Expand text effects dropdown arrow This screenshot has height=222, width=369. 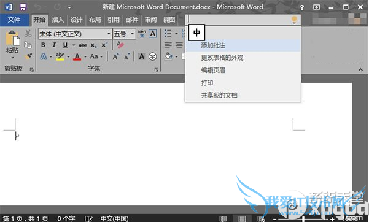pyautogui.click(x=50, y=56)
